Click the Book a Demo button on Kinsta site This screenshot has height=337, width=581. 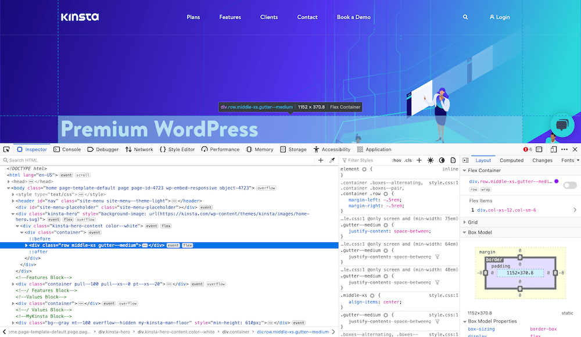pyautogui.click(x=353, y=17)
